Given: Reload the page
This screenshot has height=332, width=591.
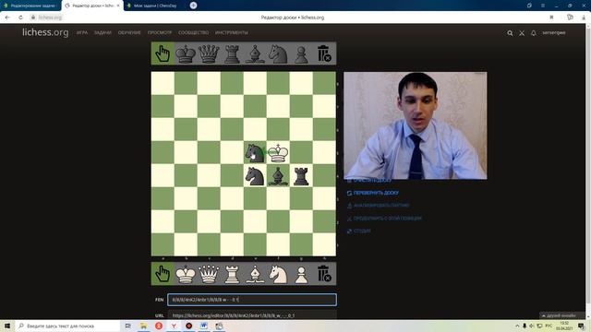Looking at the screenshot, I should coord(20,18).
